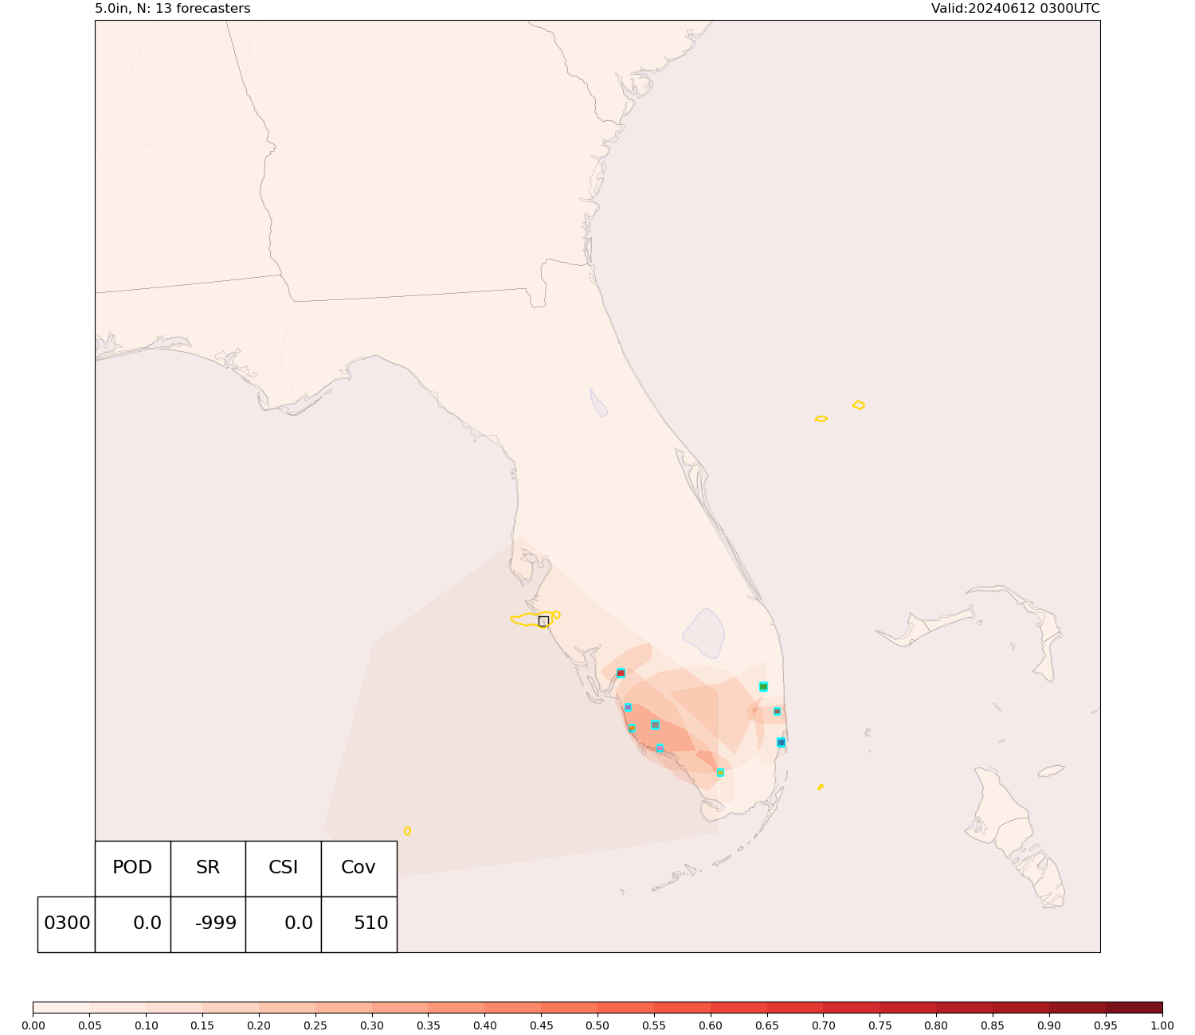
Task: Click the 0.65 colorbar tick label
Action: [x=767, y=1025]
